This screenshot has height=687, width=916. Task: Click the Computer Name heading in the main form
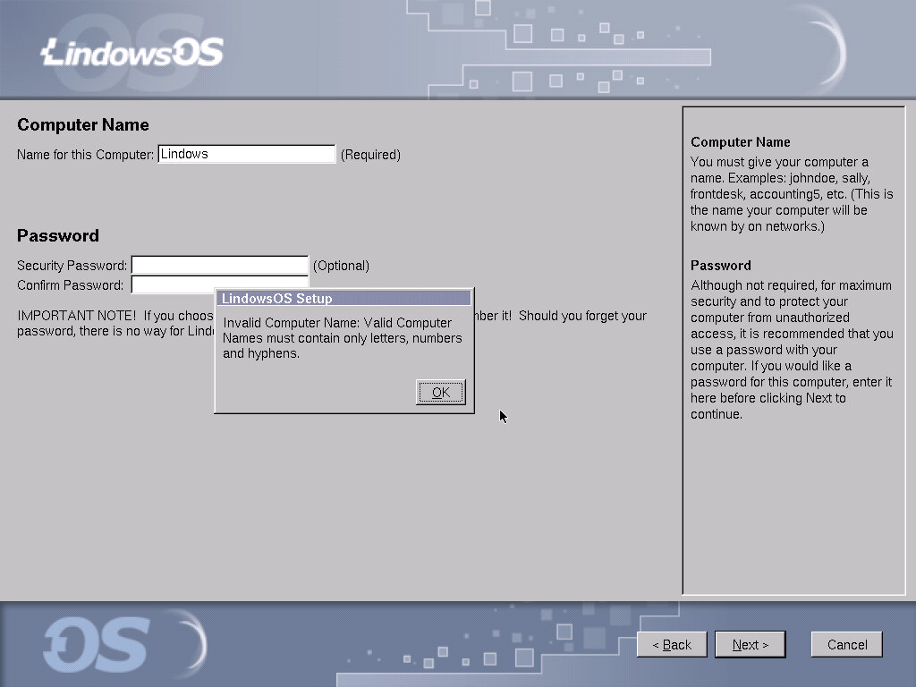point(83,125)
